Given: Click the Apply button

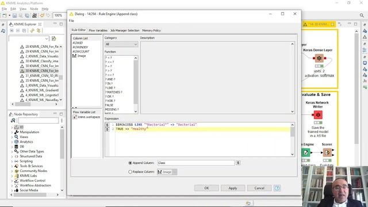Looking at the screenshot, I should pyautogui.click(x=233, y=188).
